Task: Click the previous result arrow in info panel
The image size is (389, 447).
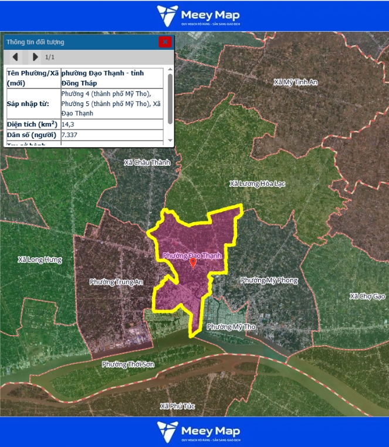Action: click(x=15, y=57)
